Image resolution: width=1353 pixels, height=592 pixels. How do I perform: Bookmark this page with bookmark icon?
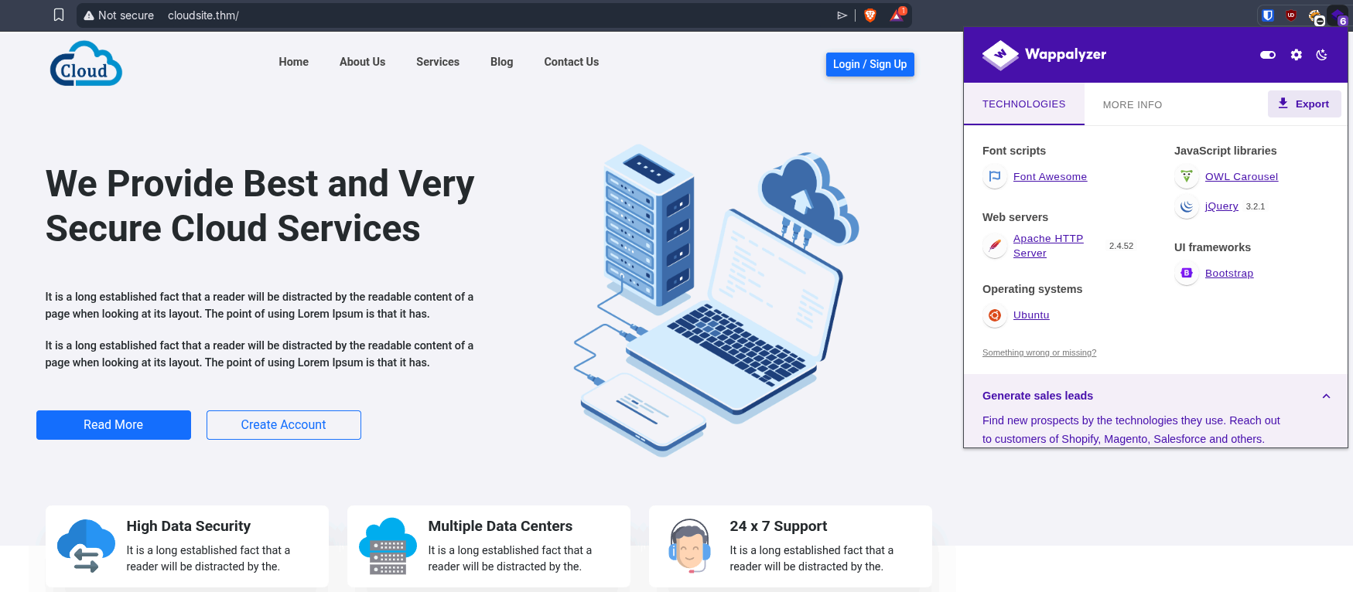59,15
